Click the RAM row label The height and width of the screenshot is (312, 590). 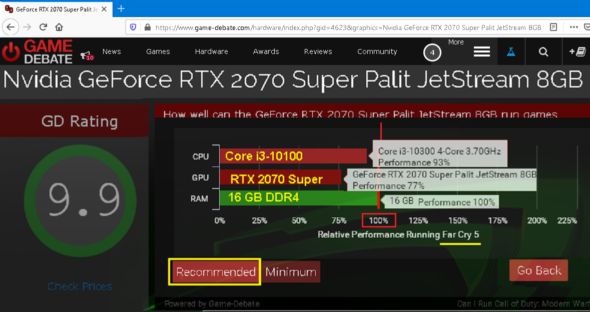[200, 198]
